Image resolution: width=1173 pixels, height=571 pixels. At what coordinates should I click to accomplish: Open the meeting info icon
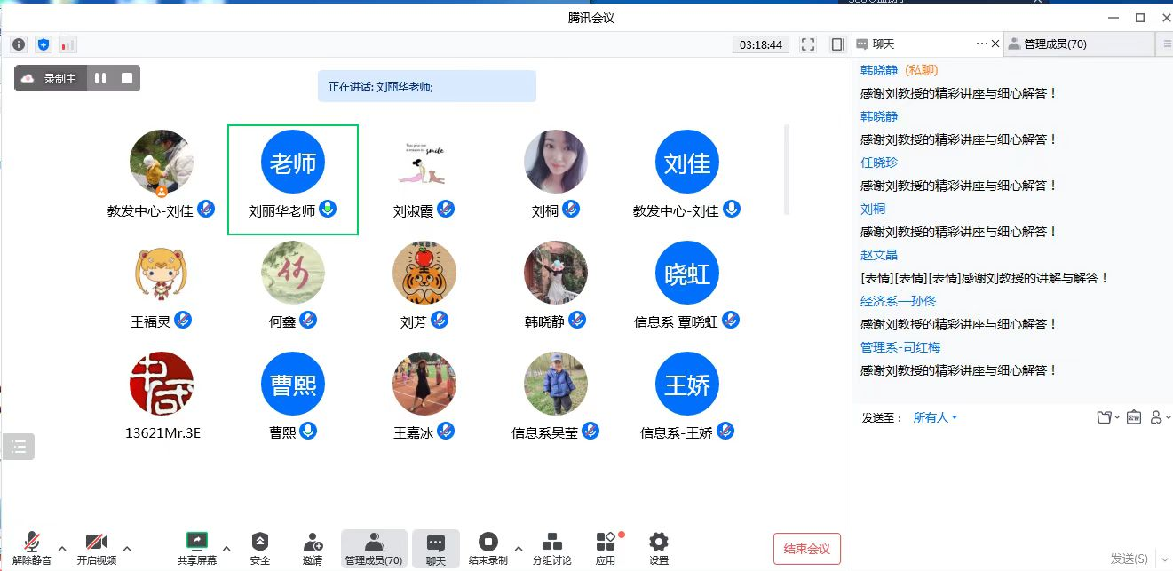point(19,44)
